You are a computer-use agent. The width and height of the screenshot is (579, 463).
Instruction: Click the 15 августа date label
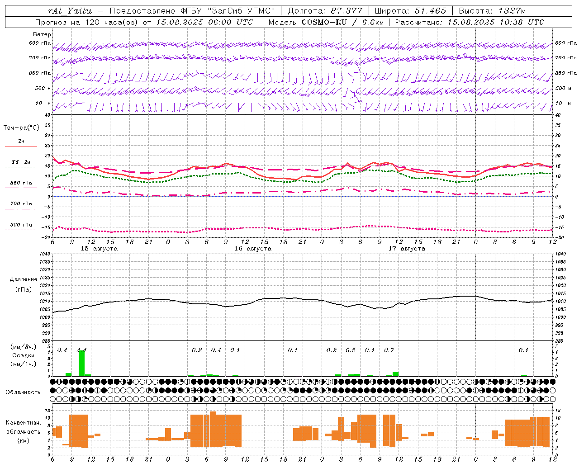click(99, 249)
